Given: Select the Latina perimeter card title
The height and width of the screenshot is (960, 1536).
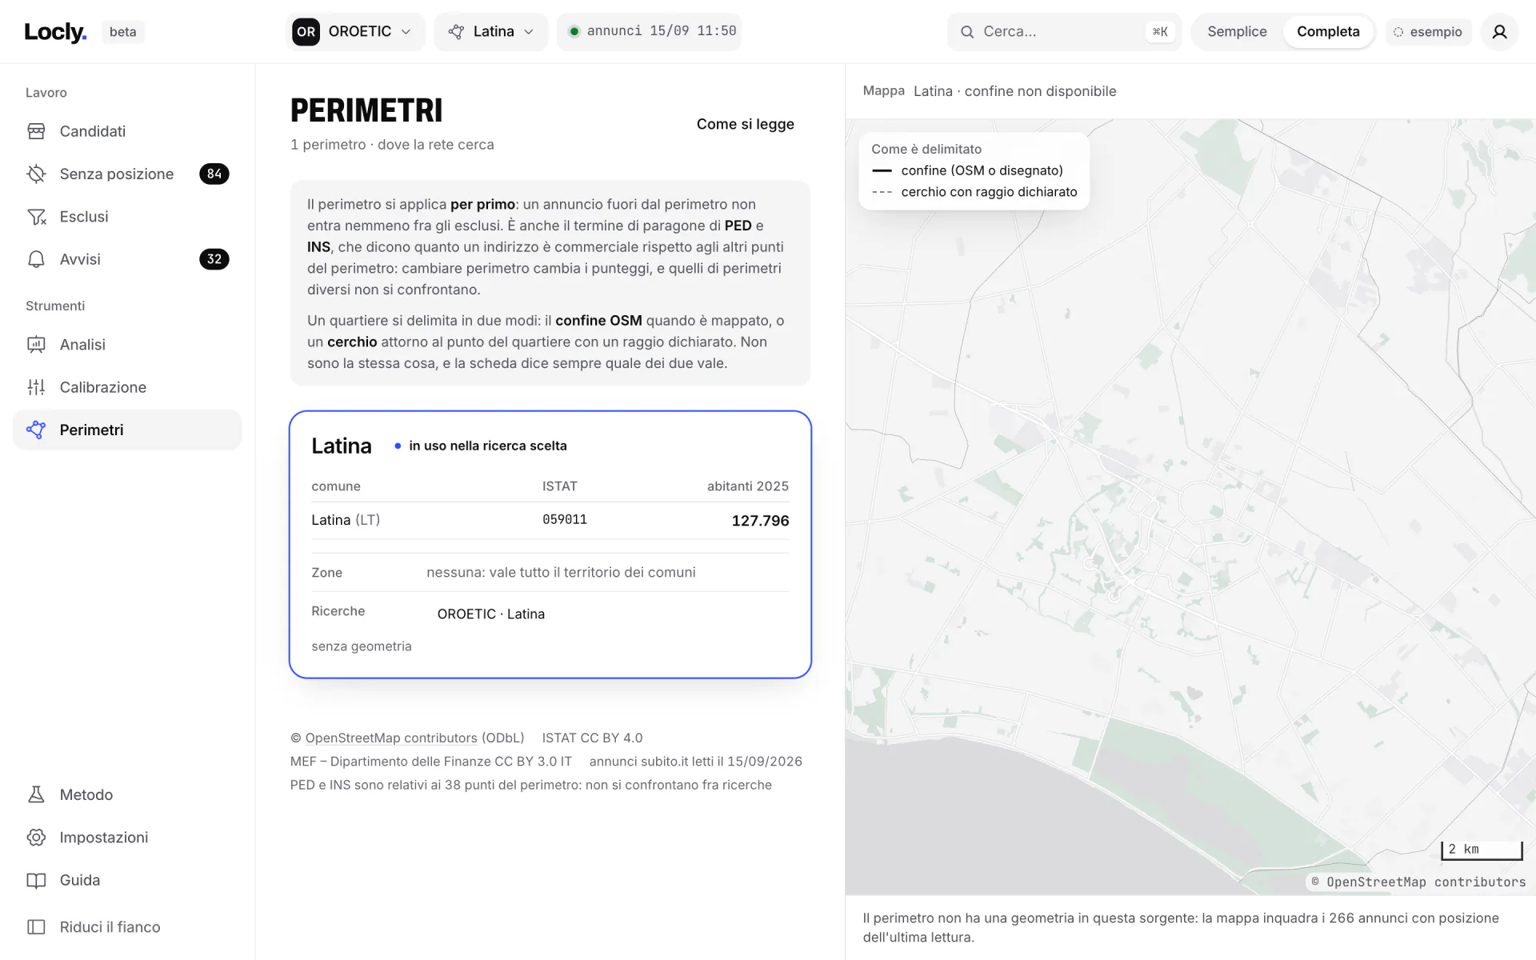Looking at the screenshot, I should [x=342, y=446].
